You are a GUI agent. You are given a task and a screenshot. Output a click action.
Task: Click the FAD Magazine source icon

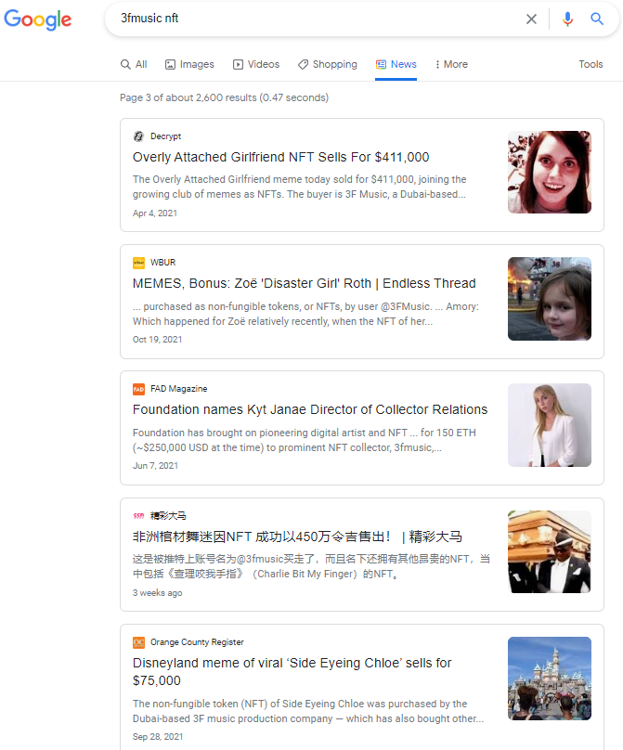[x=138, y=389]
